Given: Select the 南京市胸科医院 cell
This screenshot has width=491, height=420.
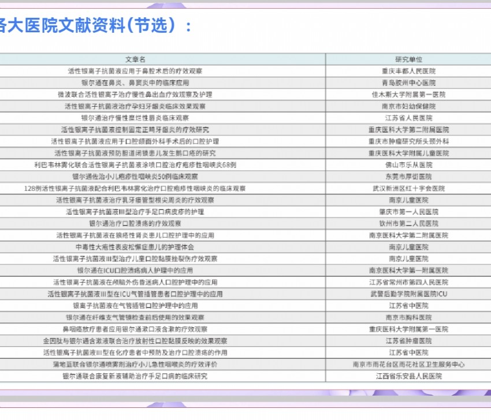Looking at the screenshot, I should click(x=408, y=317).
